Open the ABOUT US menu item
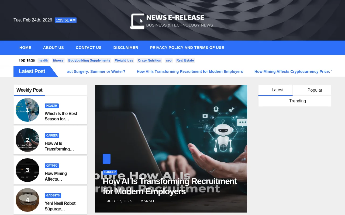 coord(53,48)
